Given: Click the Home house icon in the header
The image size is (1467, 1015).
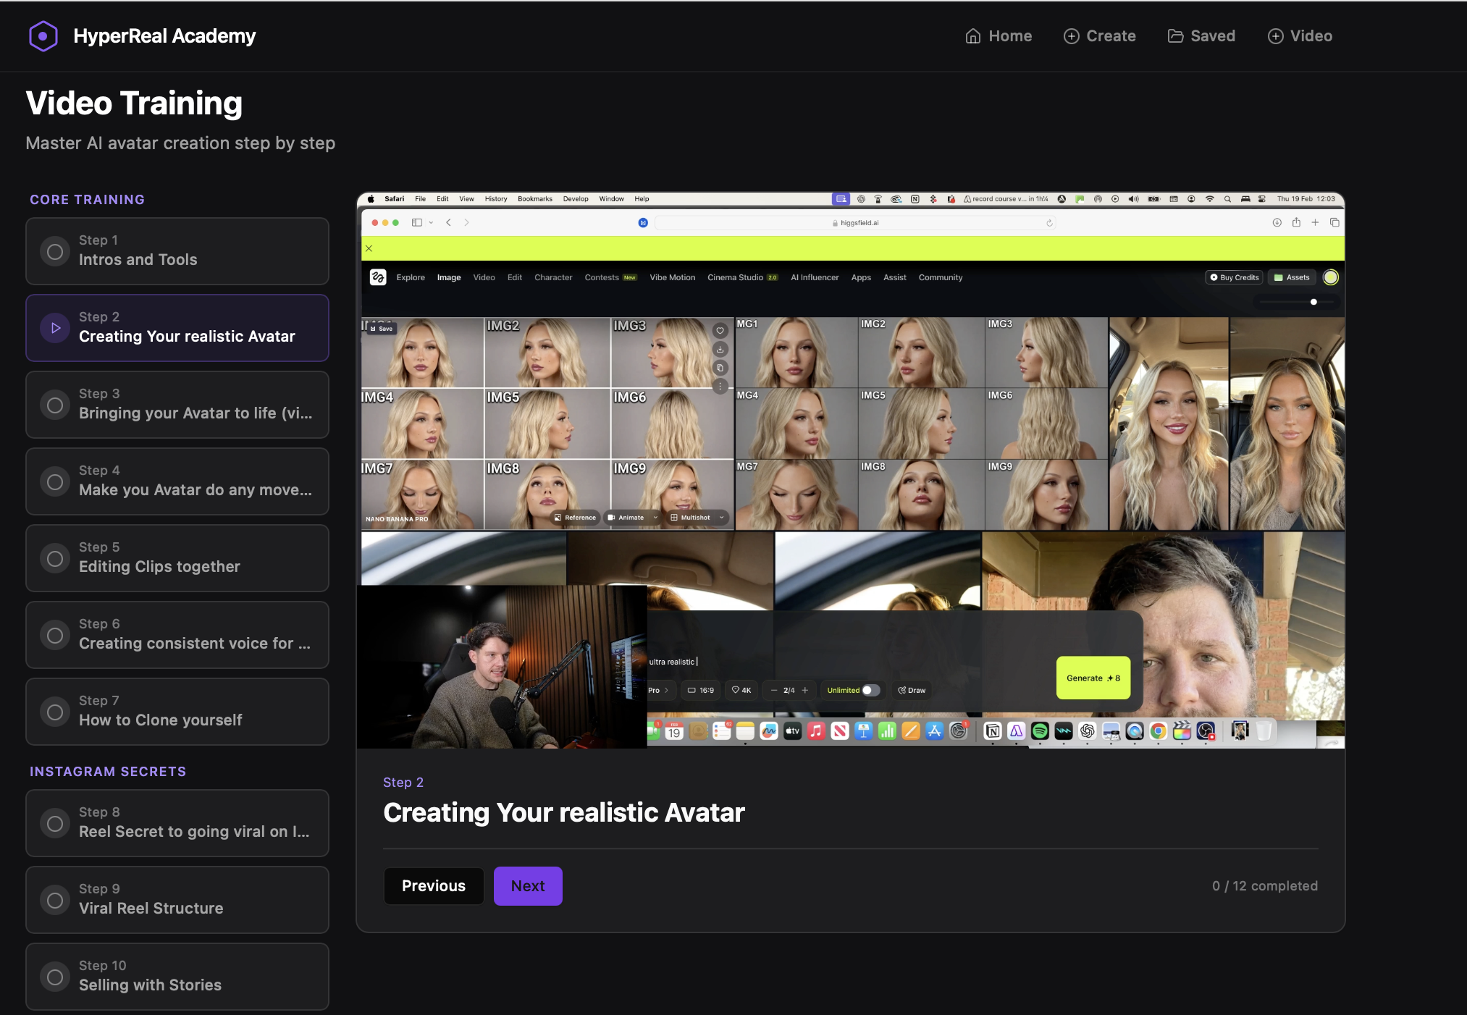Looking at the screenshot, I should tap(973, 36).
